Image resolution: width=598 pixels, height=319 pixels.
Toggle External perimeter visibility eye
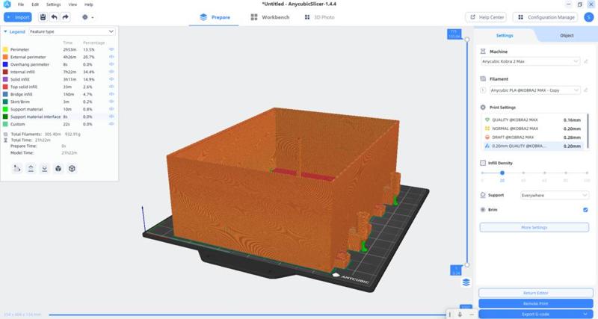tap(111, 57)
